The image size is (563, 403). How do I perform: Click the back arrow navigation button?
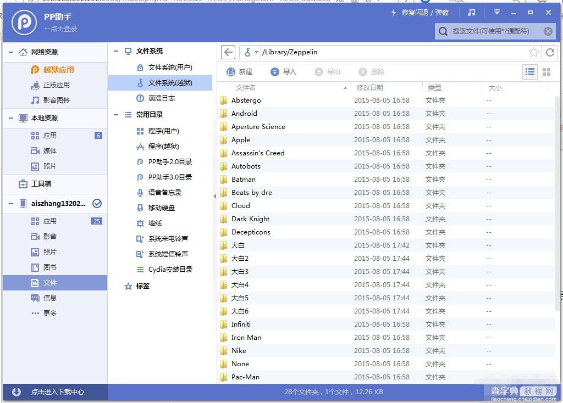(x=228, y=52)
